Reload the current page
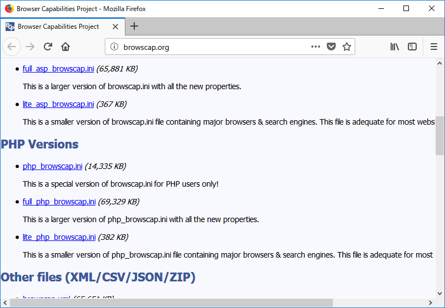 pyautogui.click(x=48, y=47)
